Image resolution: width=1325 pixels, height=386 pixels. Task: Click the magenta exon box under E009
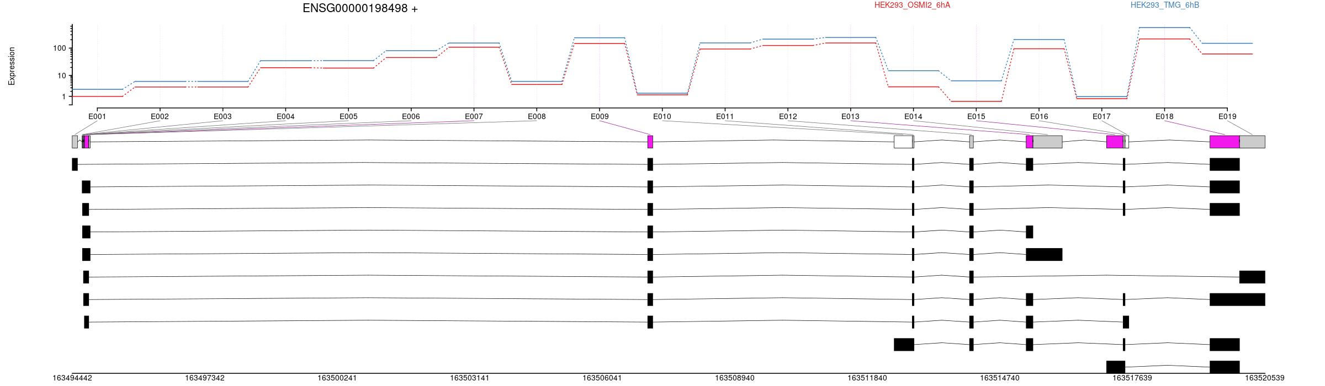point(650,142)
